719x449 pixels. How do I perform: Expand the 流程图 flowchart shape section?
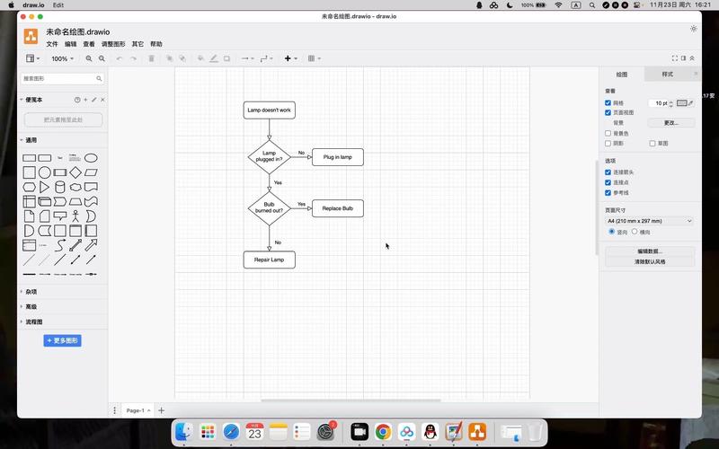pos(34,321)
